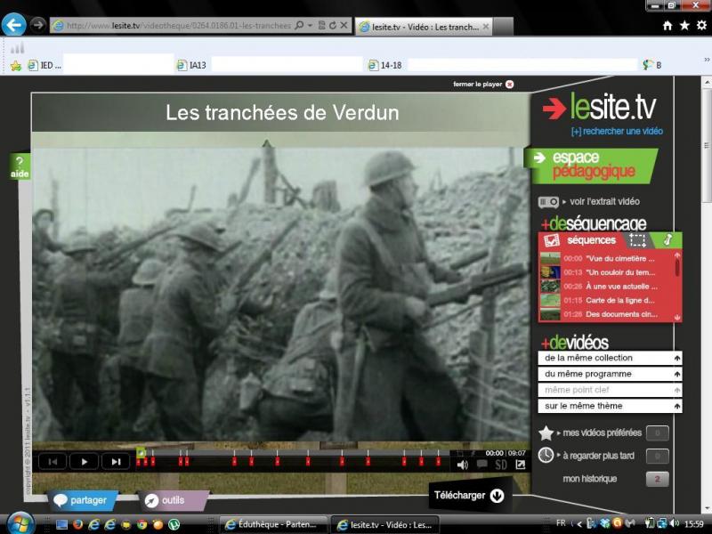Open the favorites star icon at top right
The height and width of the screenshot is (534, 712).
pos(684,26)
